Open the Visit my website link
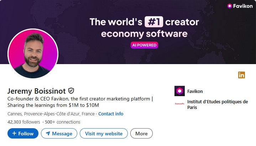Screen dimensions: 256x146 104,134
